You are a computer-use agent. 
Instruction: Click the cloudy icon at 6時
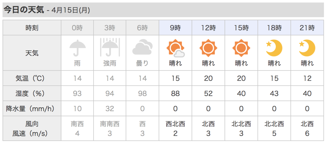[142, 47]
